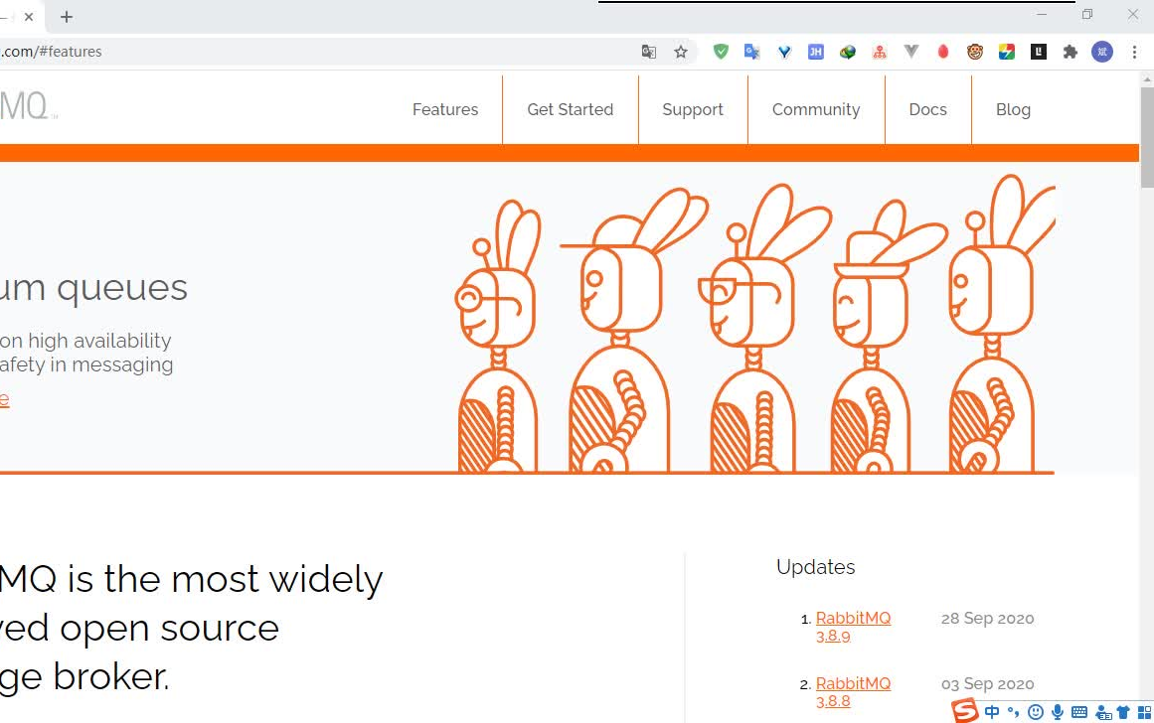Open the Support navigation item

[x=693, y=109]
